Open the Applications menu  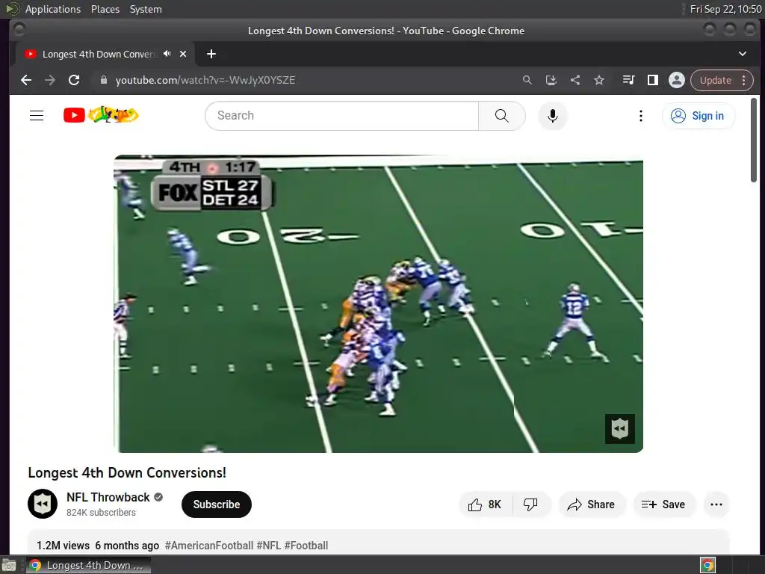(53, 9)
